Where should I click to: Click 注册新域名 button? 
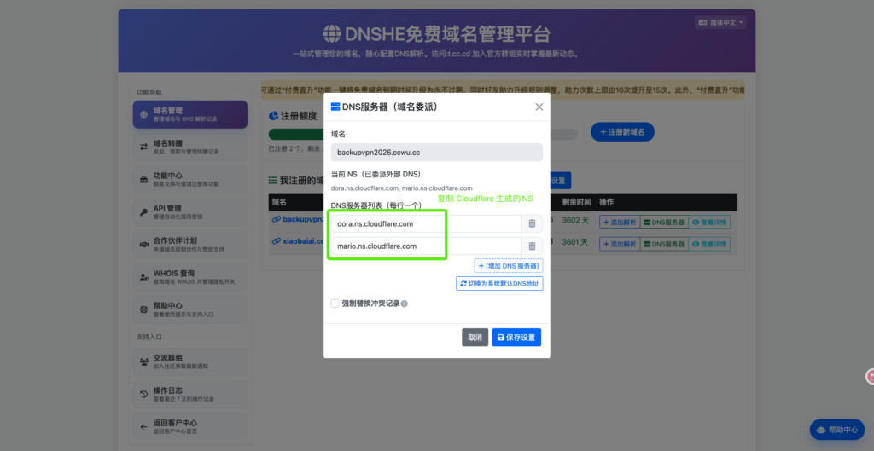(x=622, y=132)
